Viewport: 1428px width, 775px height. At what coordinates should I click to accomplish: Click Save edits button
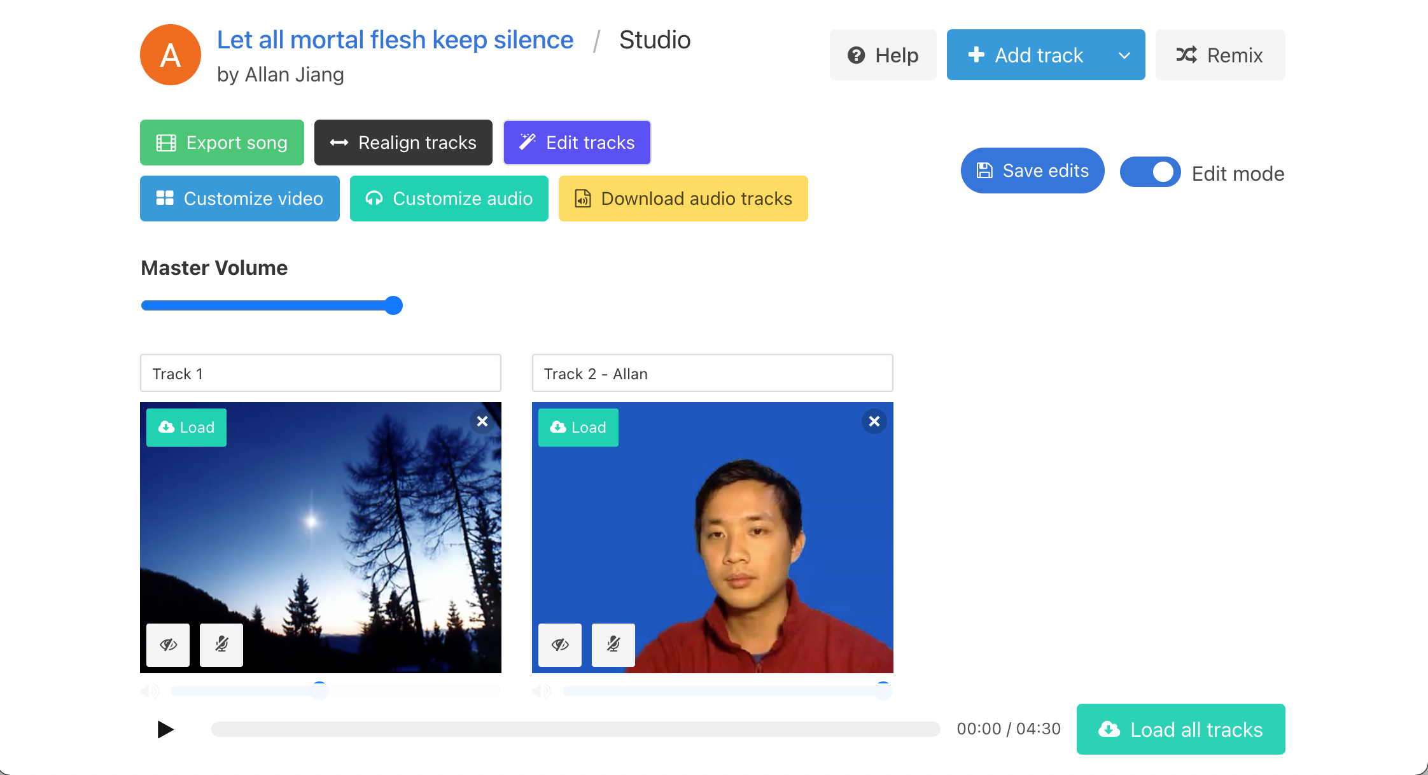pyautogui.click(x=1032, y=171)
